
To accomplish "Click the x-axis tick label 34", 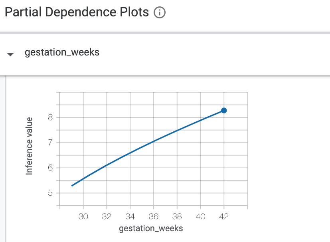I will point(130,216).
